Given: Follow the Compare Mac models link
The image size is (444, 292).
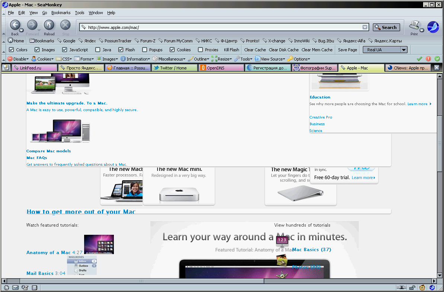Looking at the screenshot, I should 48,151.
